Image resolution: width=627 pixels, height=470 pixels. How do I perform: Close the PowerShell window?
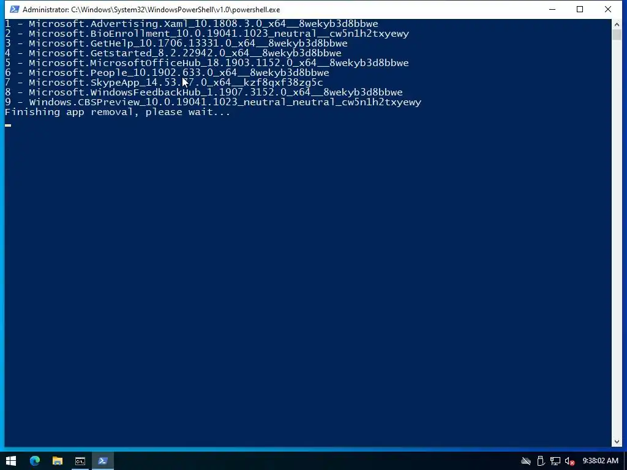pyautogui.click(x=608, y=9)
